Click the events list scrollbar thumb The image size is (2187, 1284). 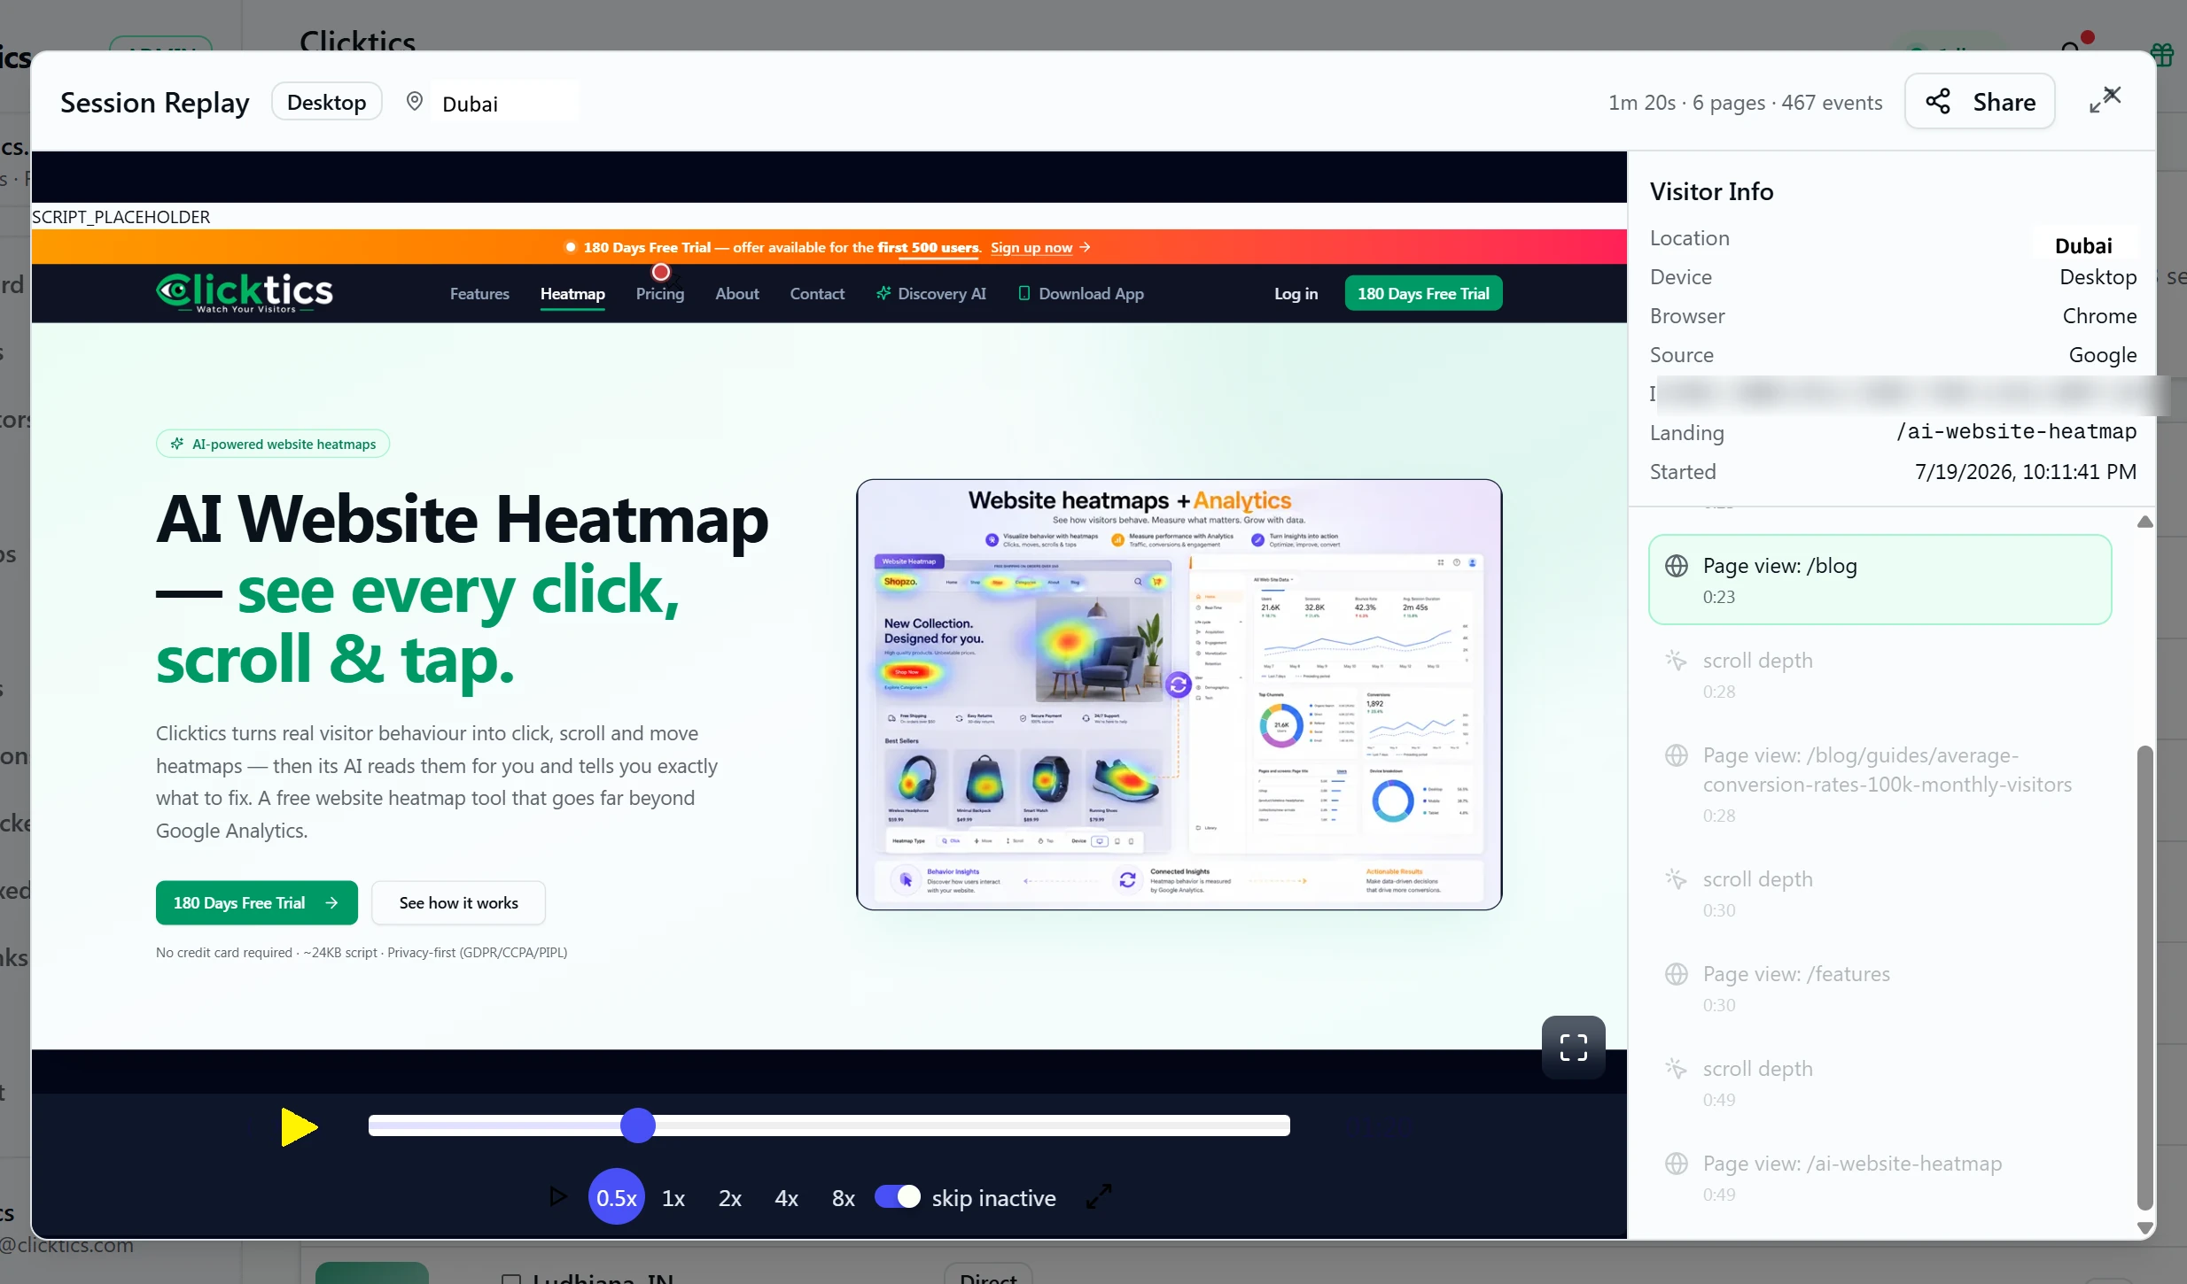[x=2144, y=978]
